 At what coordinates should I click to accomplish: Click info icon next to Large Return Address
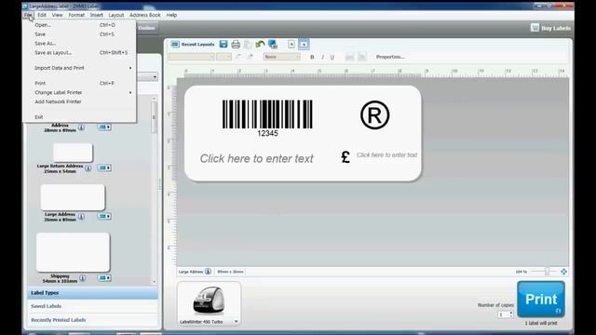(x=88, y=167)
